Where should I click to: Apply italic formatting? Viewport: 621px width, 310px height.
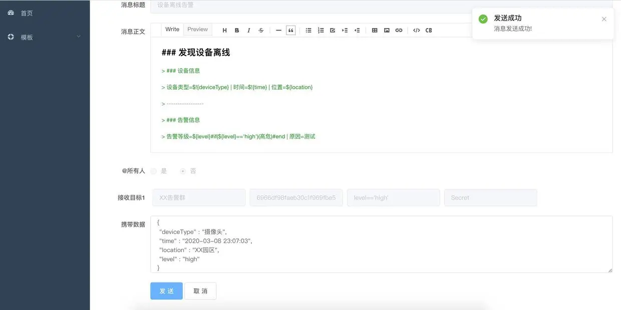tap(249, 31)
